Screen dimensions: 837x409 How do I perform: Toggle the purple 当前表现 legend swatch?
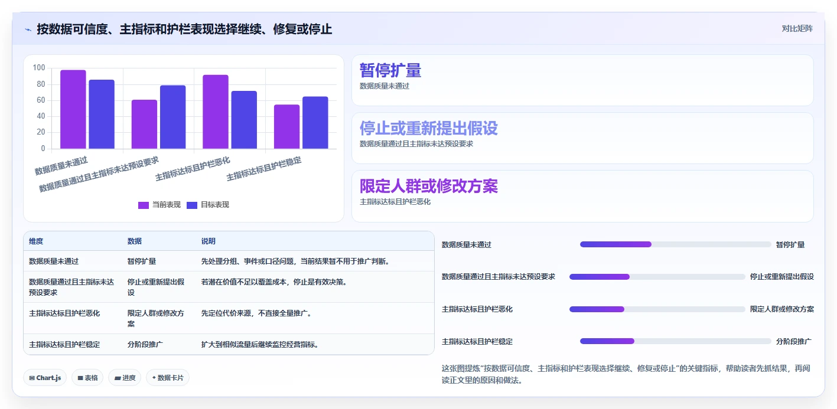[x=144, y=205]
